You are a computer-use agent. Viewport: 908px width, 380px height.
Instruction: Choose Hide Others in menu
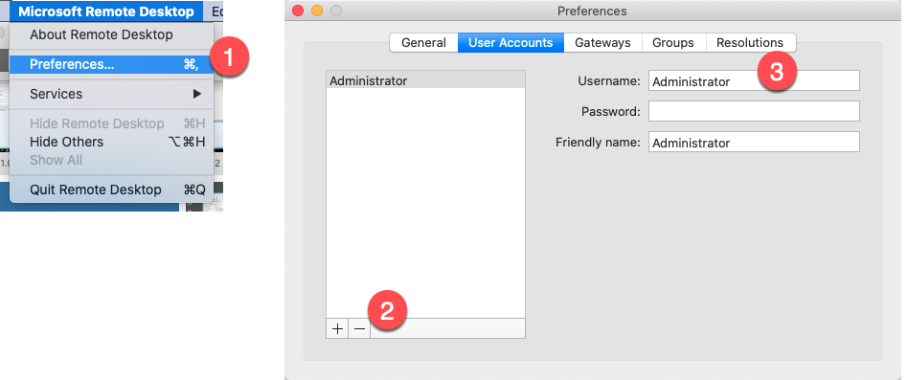pyautogui.click(x=112, y=142)
